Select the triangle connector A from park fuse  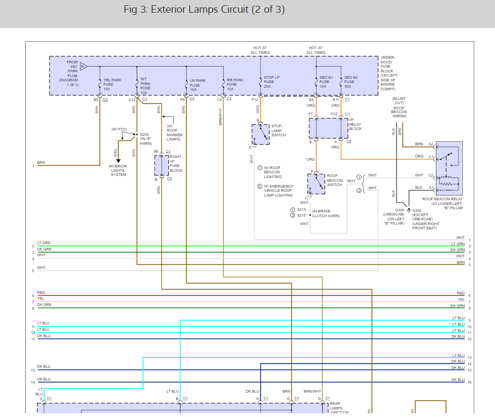[x=84, y=67]
